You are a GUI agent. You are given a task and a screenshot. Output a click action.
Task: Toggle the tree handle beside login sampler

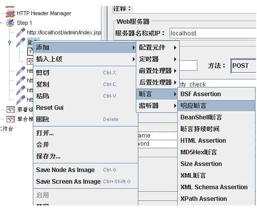tap(10, 42)
